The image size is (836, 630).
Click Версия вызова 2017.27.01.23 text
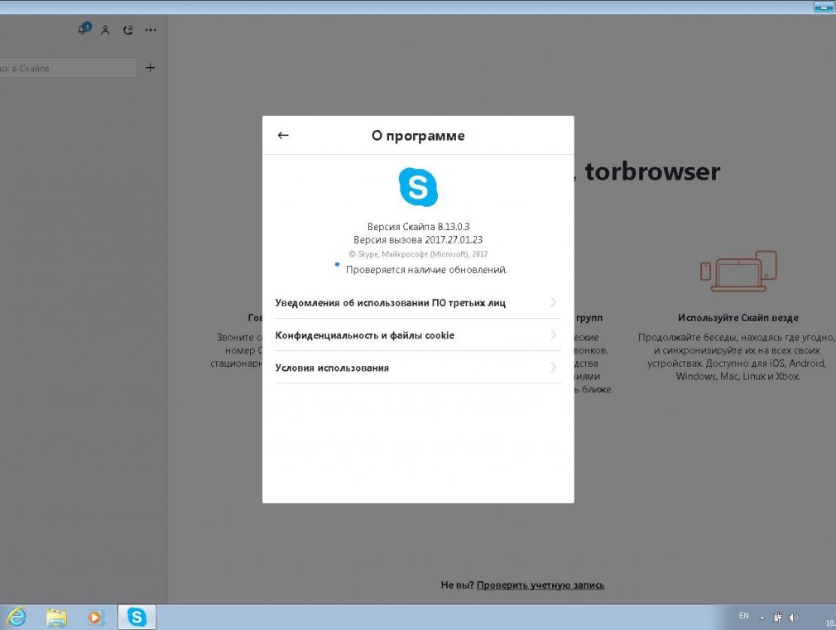click(418, 240)
